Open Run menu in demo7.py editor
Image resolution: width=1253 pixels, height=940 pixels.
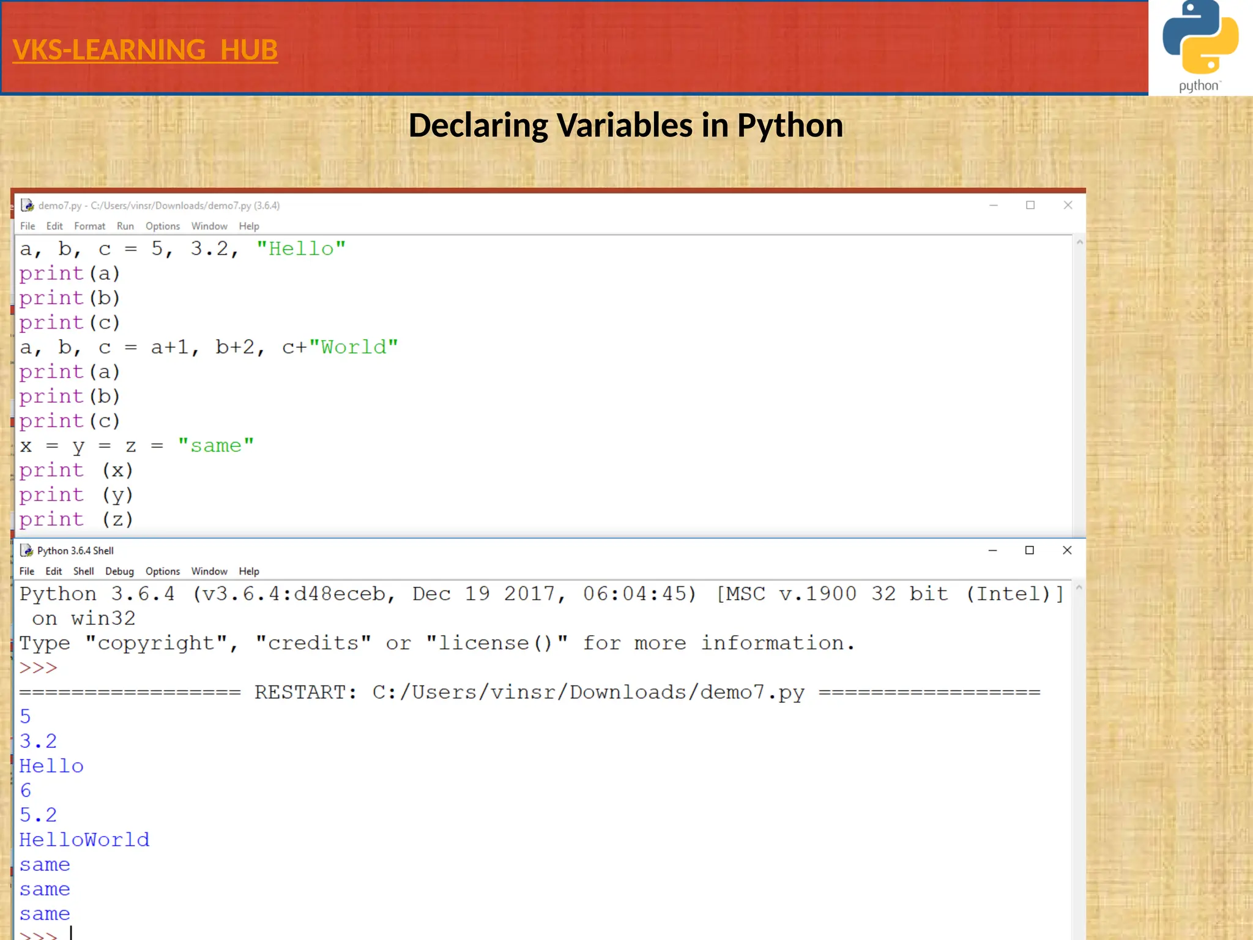click(125, 226)
